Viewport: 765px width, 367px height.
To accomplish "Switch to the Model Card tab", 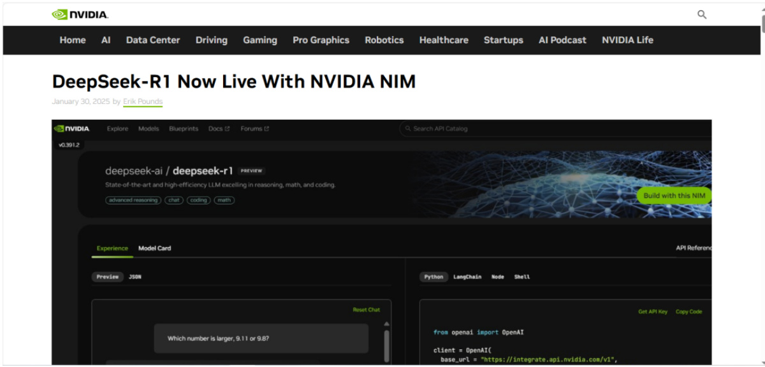I will pos(155,248).
